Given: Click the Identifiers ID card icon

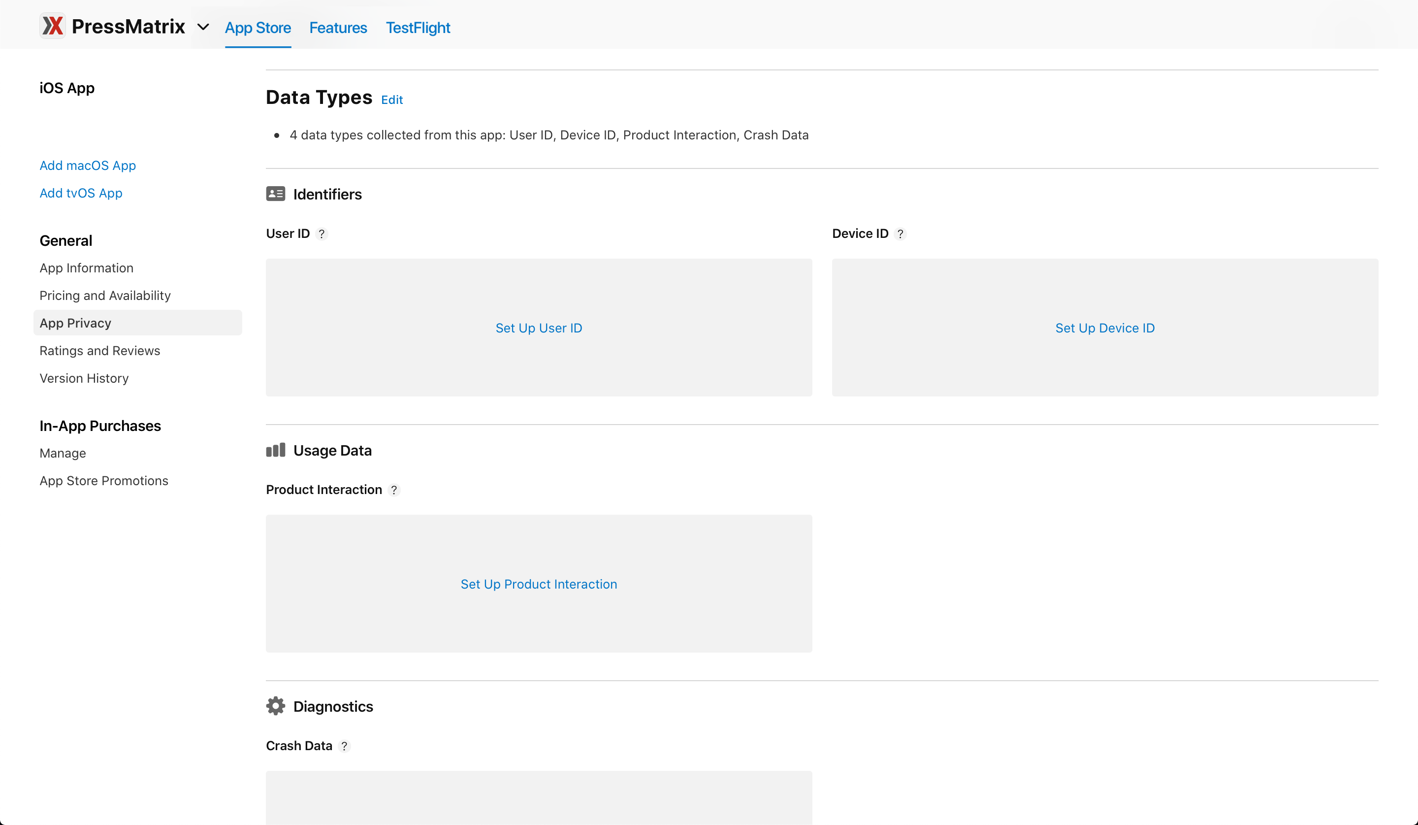Looking at the screenshot, I should pos(276,194).
